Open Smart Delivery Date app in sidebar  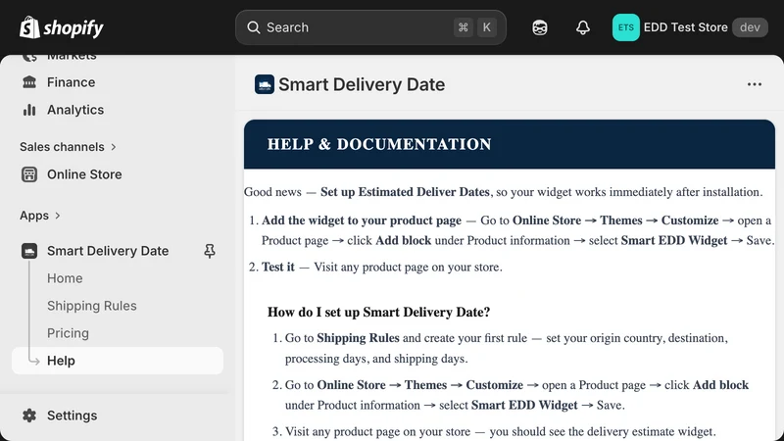coord(108,251)
